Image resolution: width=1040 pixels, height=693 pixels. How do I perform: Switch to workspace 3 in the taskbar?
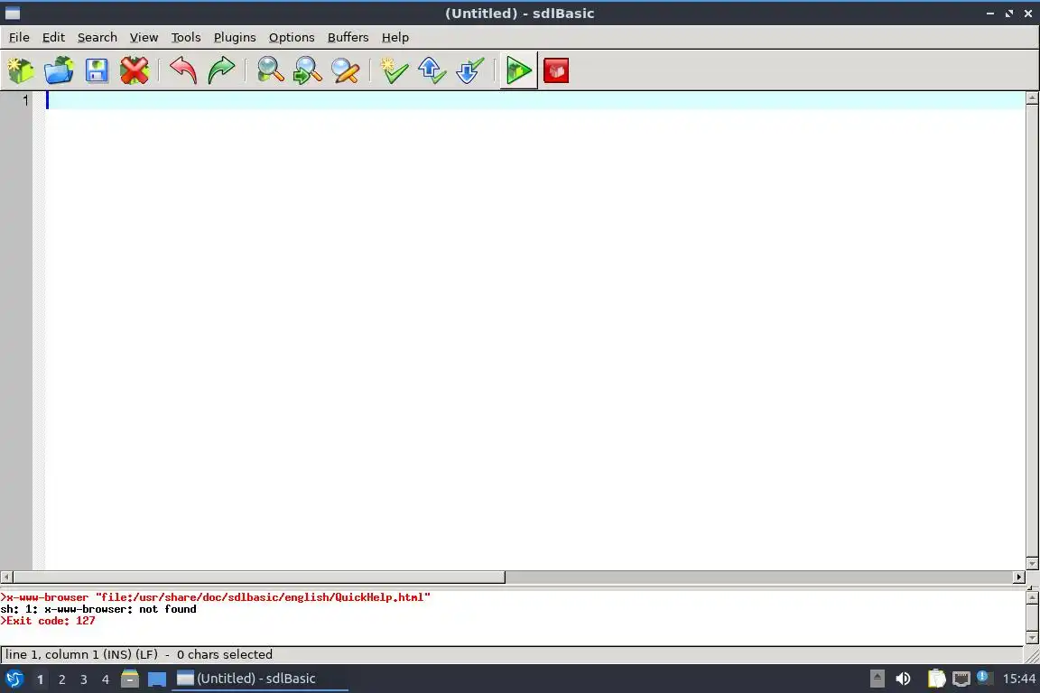click(84, 679)
